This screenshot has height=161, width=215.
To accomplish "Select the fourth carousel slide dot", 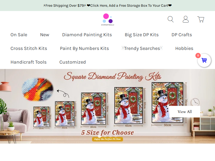I will coord(116,136).
